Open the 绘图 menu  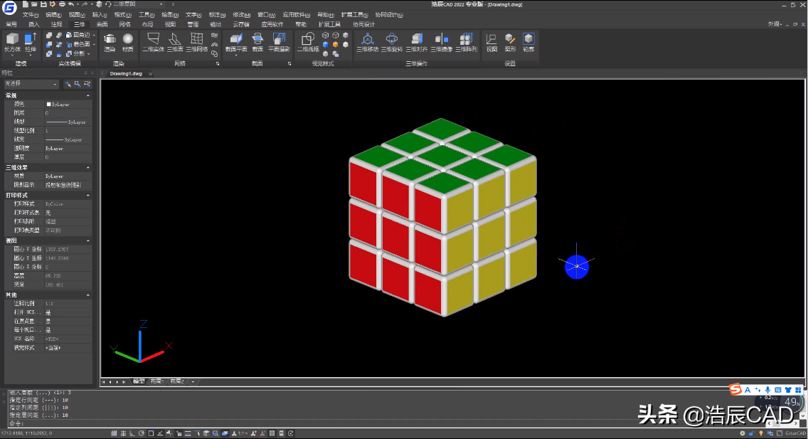170,15
